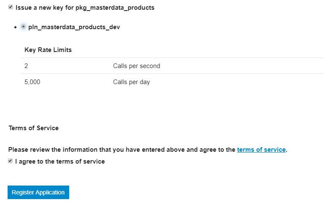Open the terms of service link
Screen dimensions: 330x205
coord(261,150)
